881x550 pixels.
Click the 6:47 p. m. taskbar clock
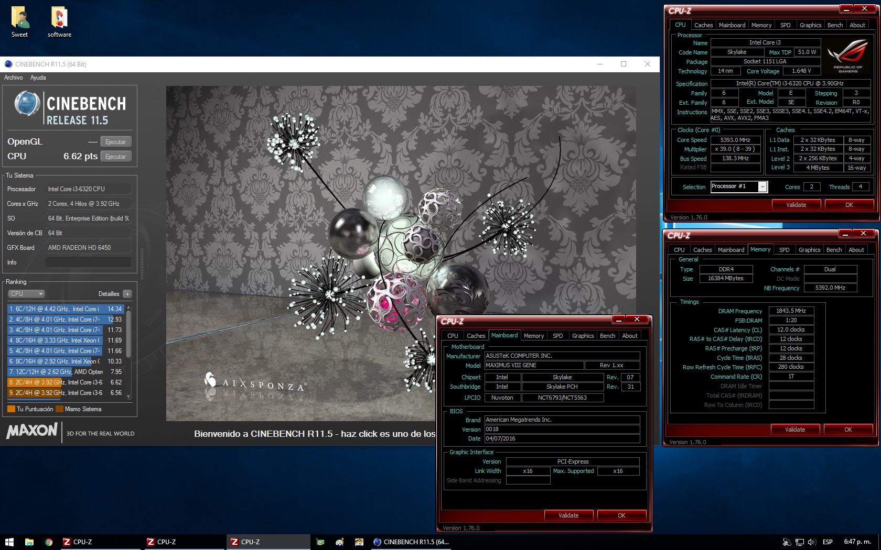tap(857, 542)
